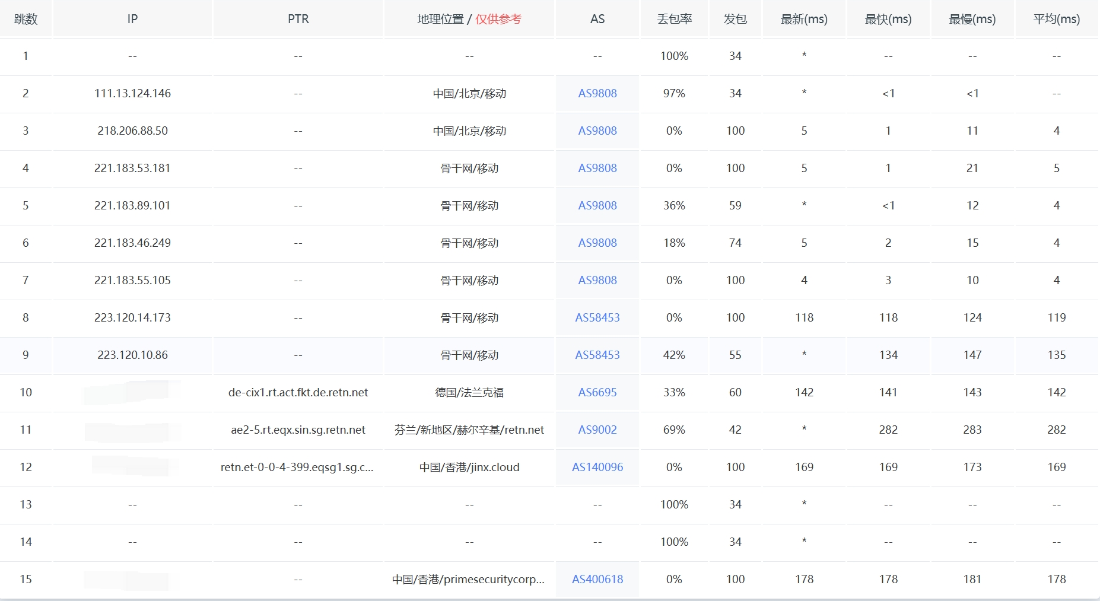
Task: Select IP address 221.183.46.249
Action: pyautogui.click(x=132, y=243)
